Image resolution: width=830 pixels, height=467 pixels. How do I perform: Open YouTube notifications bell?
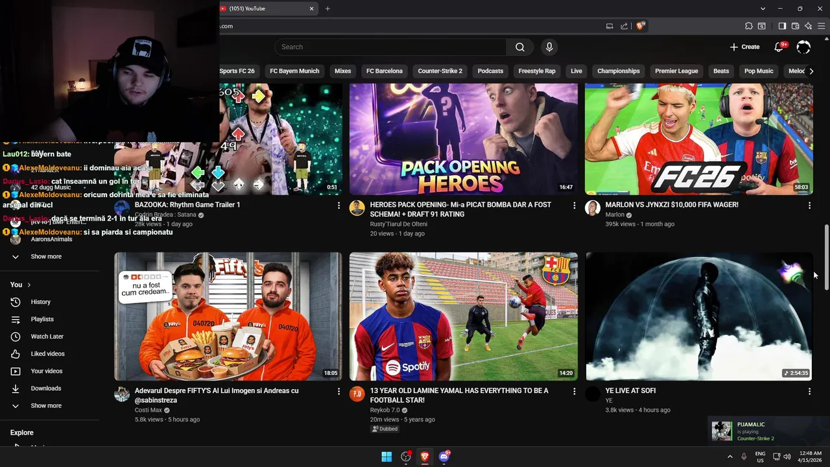780,47
